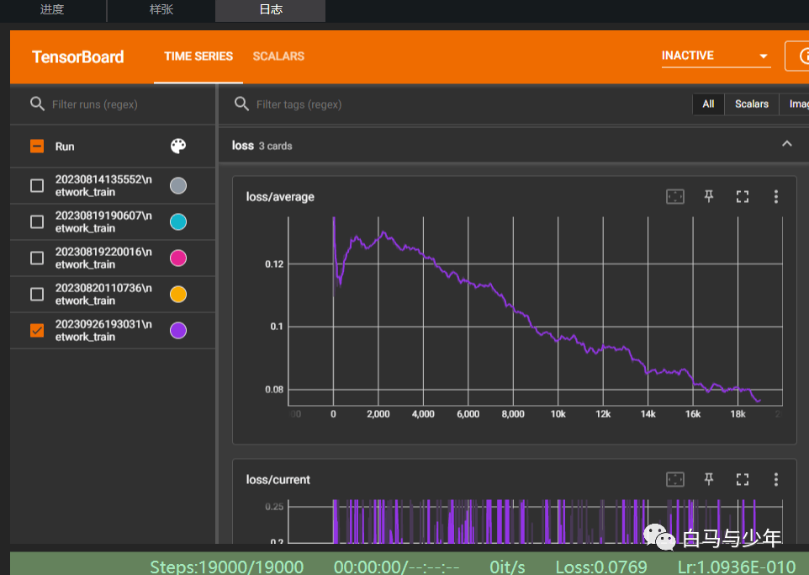Open the run color palette settings
The image size is (809, 575).
click(x=178, y=146)
